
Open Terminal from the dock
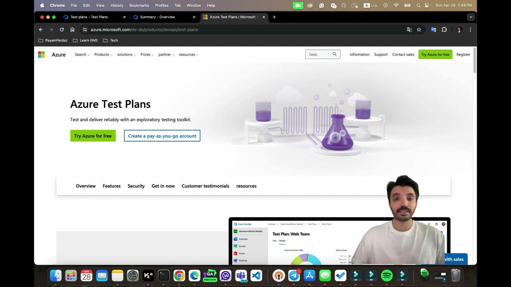164,275
